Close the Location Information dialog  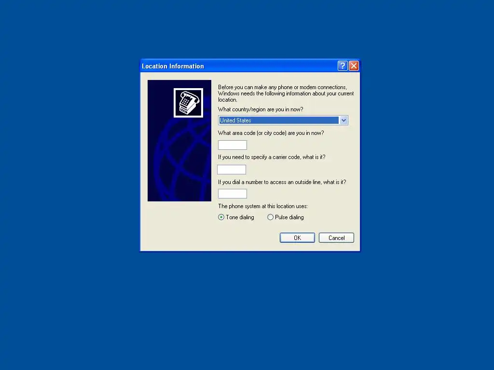pyautogui.click(x=354, y=66)
